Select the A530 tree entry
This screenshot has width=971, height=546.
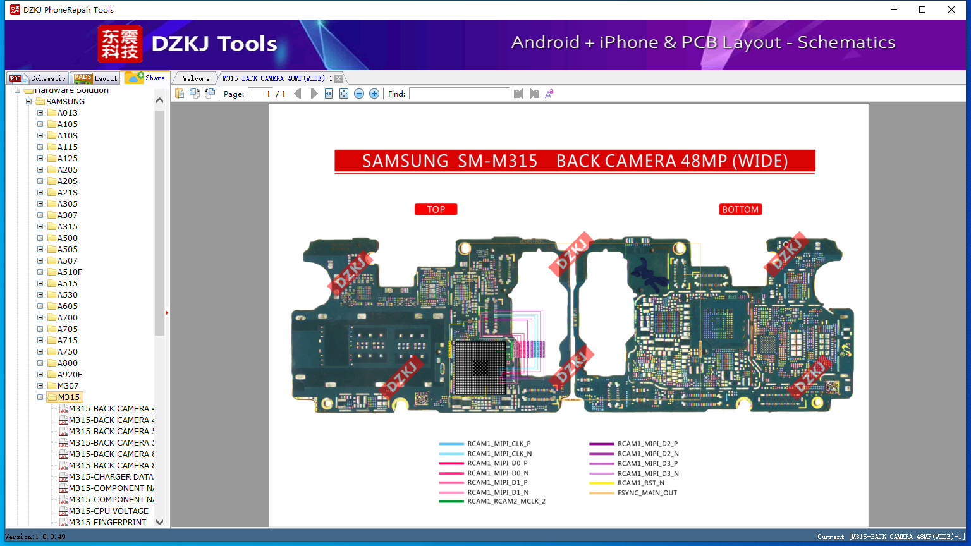click(x=68, y=294)
